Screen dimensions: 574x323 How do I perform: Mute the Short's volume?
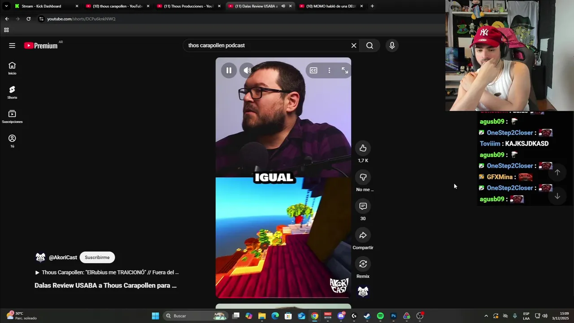tap(247, 70)
